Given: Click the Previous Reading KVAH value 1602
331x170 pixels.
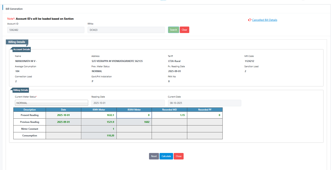Looking at the screenshot, I should [x=134, y=122].
